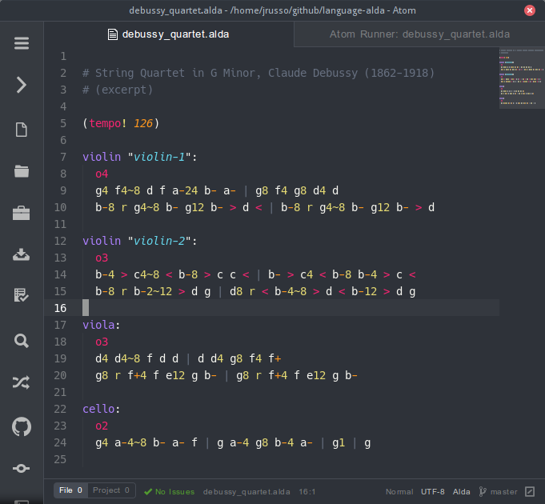Create a new file via sidebar icon
This screenshot has width=545, height=504.
22,130
